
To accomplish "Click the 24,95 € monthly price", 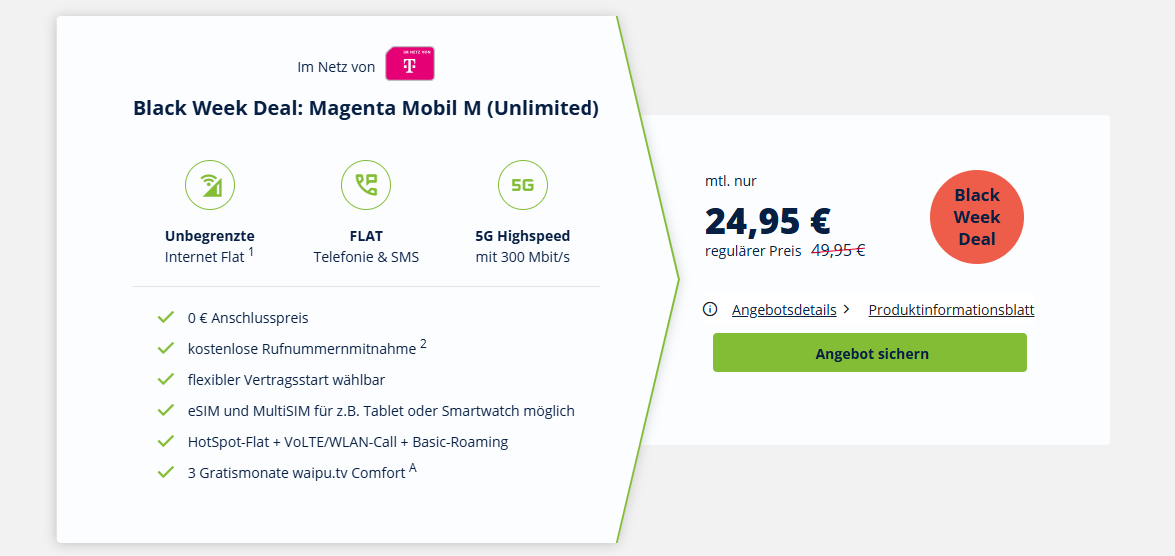I will coord(767,220).
